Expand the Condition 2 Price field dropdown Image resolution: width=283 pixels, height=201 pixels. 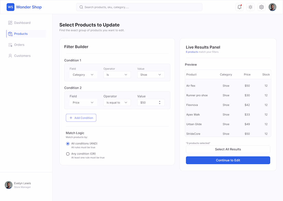[x=83, y=103]
